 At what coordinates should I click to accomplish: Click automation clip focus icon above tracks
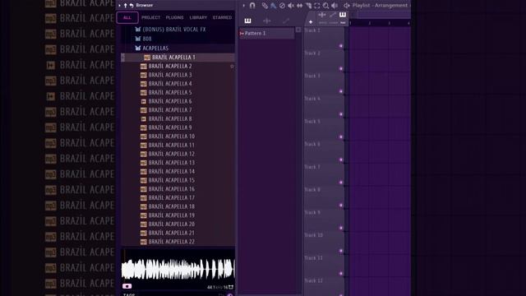(332, 15)
